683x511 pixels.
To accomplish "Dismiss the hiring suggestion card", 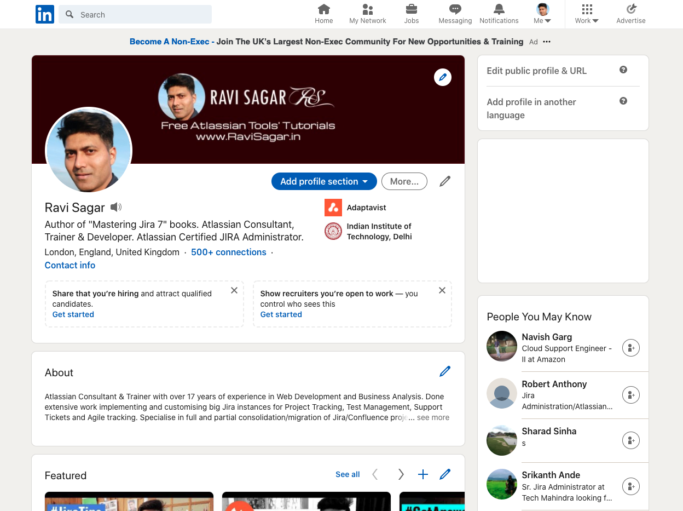I will 234,290.
